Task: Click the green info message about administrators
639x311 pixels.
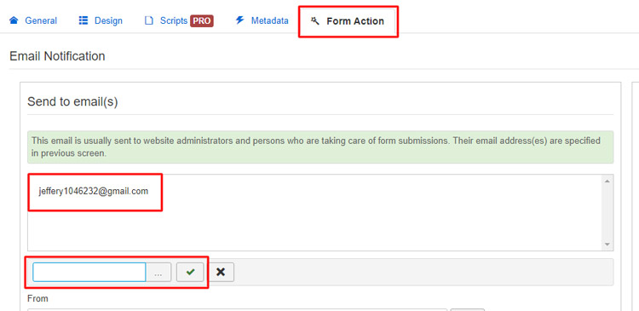Action: [320, 147]
